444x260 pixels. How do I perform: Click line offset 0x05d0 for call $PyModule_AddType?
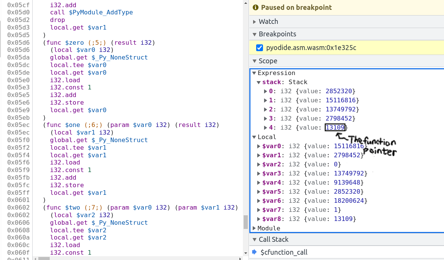point(19,13)
